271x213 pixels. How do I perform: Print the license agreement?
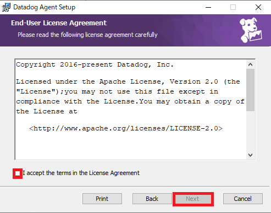tap(102, 199)
